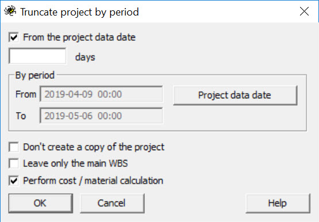This screenshot has width=319, height=222.
Task: Click the spider application icon in title bar
Action: (x=10, y=11)
